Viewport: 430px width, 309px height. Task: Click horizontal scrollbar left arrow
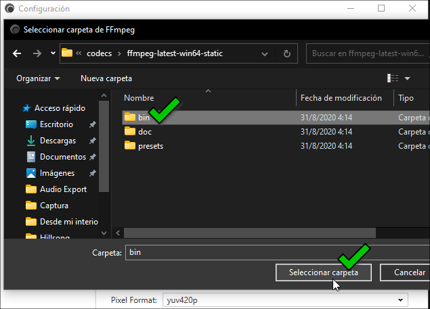pyautogui.click(x=118, y=233)
